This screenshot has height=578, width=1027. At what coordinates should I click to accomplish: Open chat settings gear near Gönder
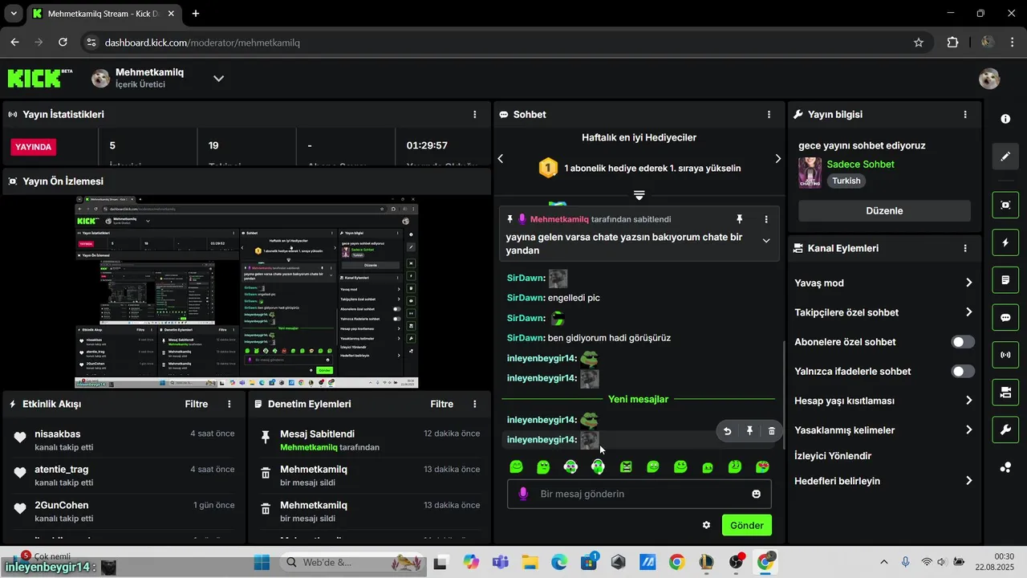(706, 525)
